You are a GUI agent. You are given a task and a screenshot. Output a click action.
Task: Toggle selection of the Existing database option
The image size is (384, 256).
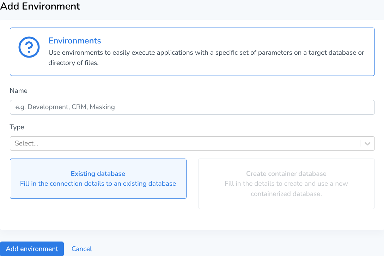click(x=98, y=179)
